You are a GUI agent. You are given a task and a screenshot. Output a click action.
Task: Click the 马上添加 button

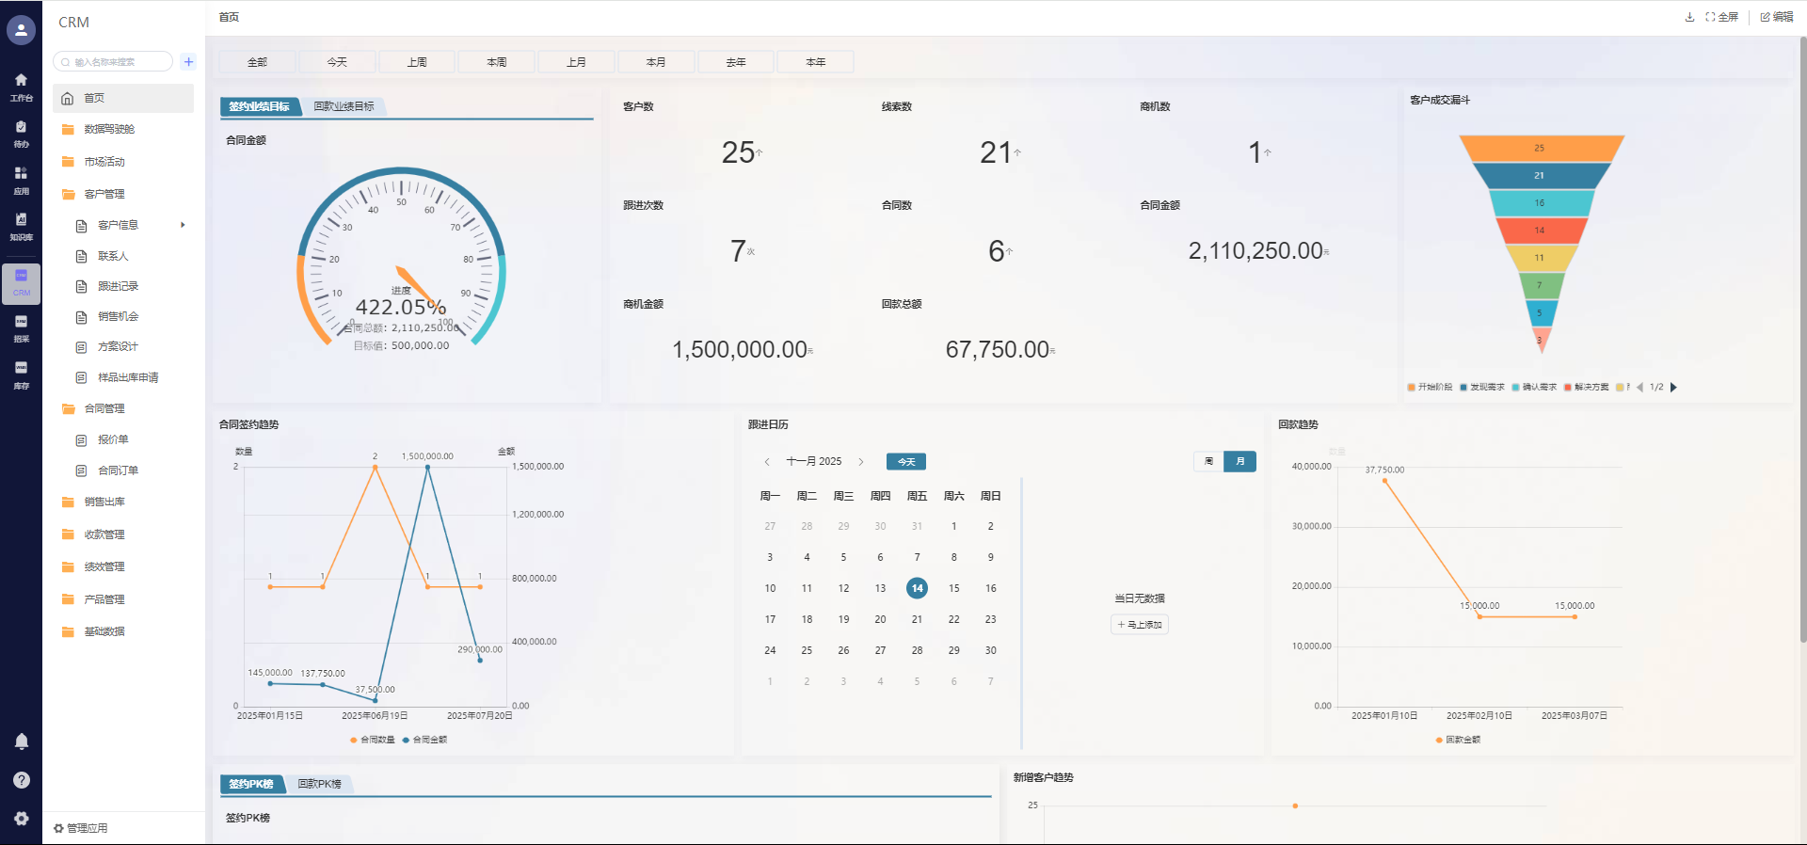pyautogui.click(x=1140, y=625)
